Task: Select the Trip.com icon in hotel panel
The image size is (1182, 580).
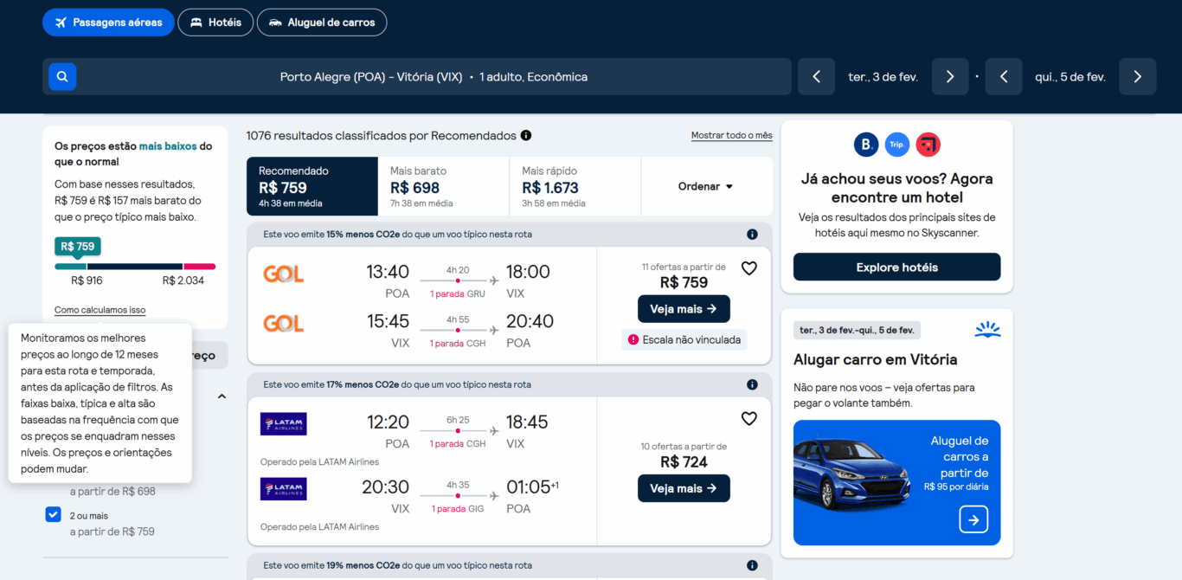Action: pos(896,144)
